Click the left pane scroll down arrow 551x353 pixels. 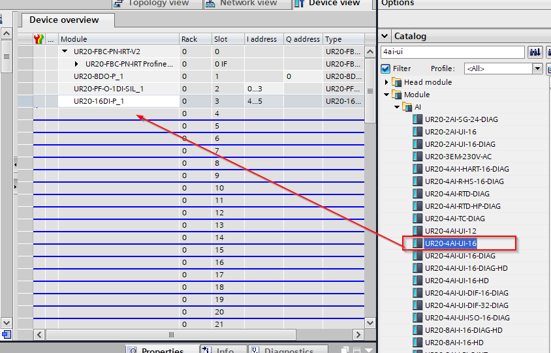(x=7, y=322)
